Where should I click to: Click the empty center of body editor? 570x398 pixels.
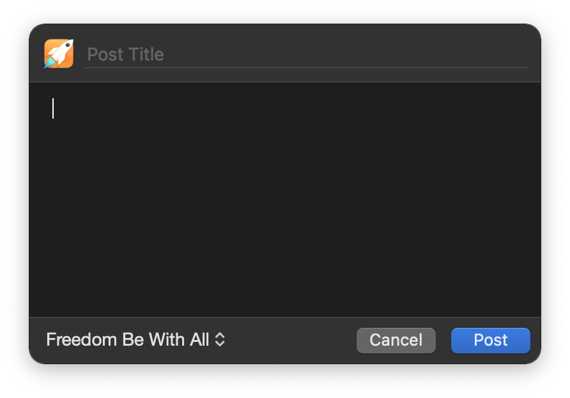coord(285,200)
